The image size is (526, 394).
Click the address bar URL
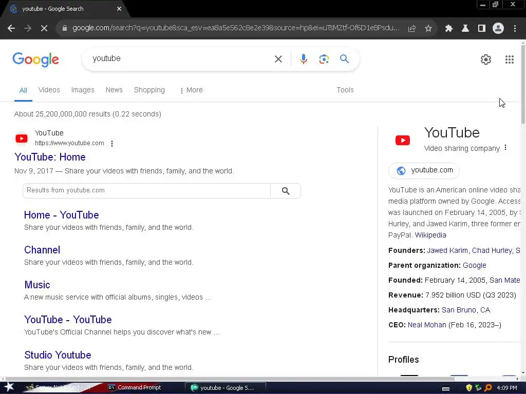click(x=235, y=28)
